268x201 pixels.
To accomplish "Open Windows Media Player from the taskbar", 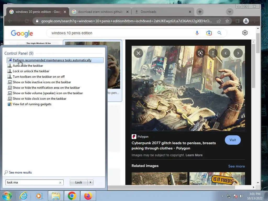I will (39, 196).
